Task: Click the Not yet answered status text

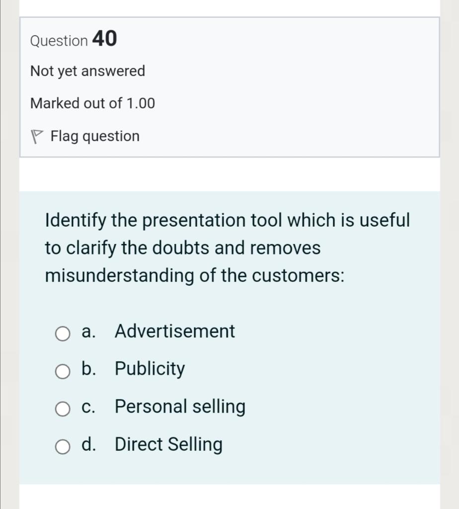Action: click(87, 71)
